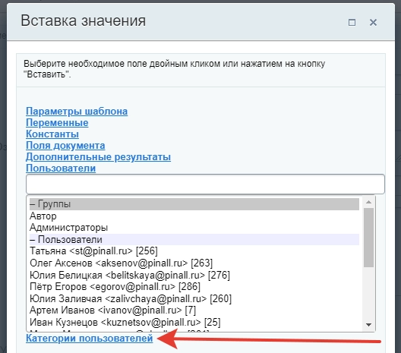401x353 pixels.
Task: Open Категории пользователей link
Action: [x=90, y=338]
